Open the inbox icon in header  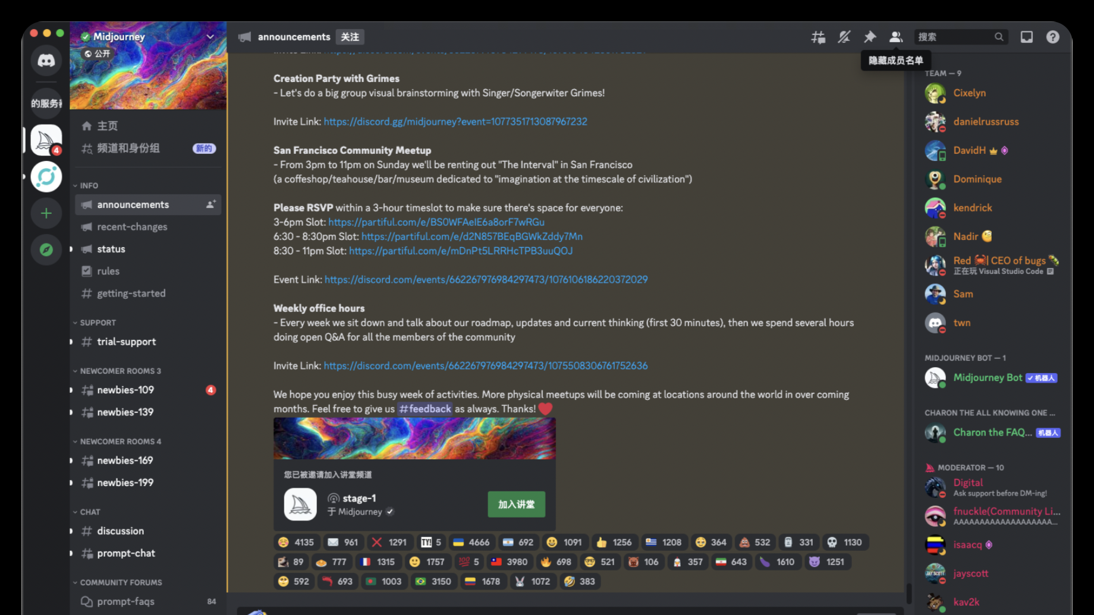point(1027,37)
